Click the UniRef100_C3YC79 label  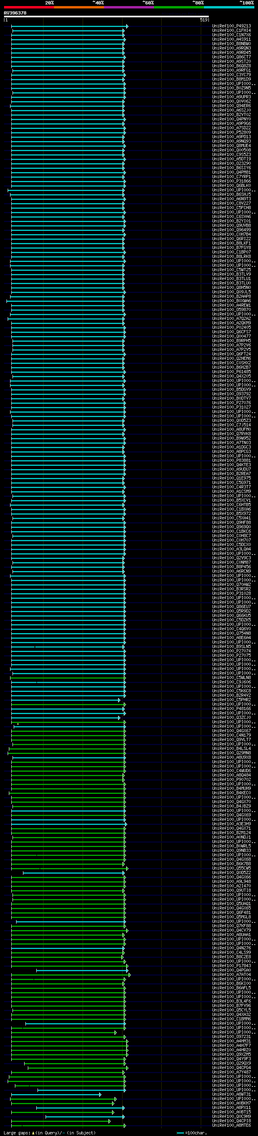231,75
